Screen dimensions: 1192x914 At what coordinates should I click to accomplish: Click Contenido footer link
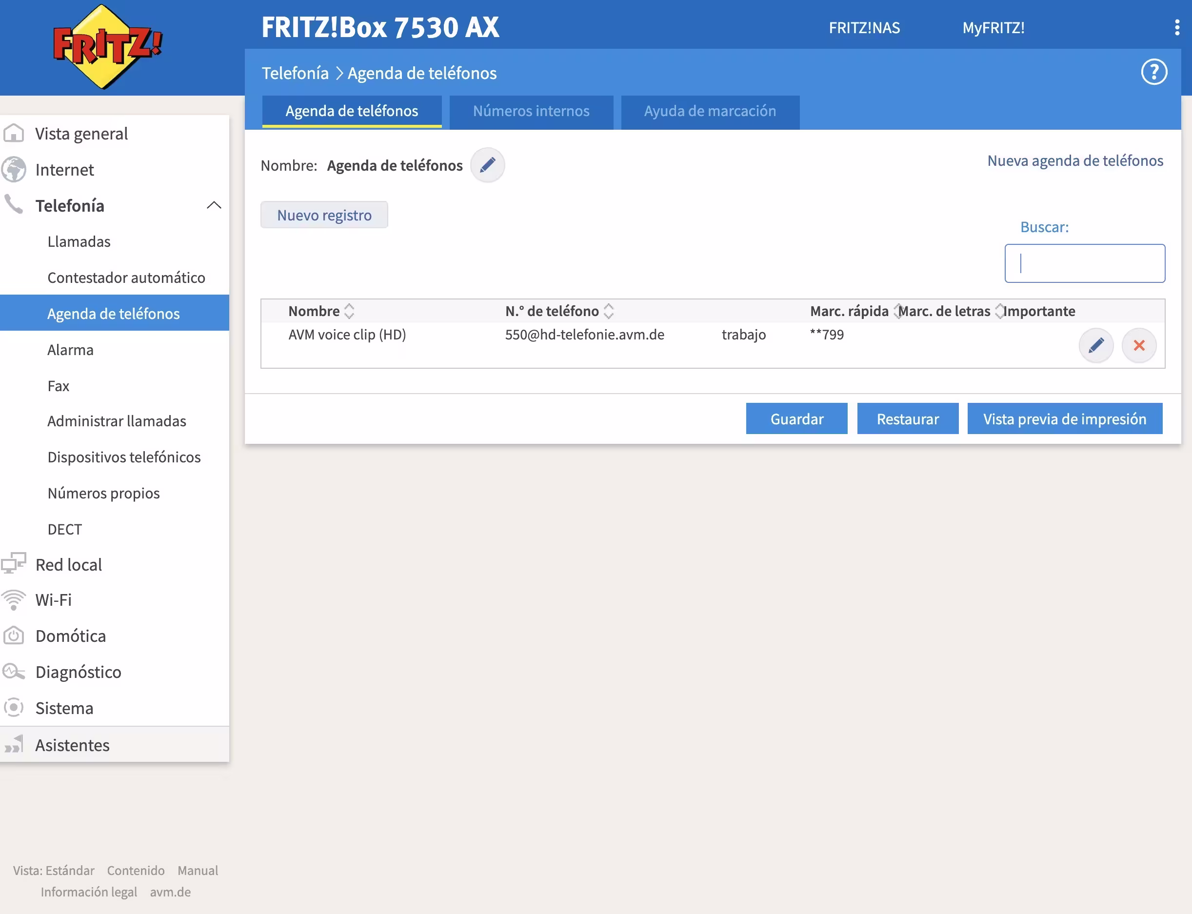[136, 870]
